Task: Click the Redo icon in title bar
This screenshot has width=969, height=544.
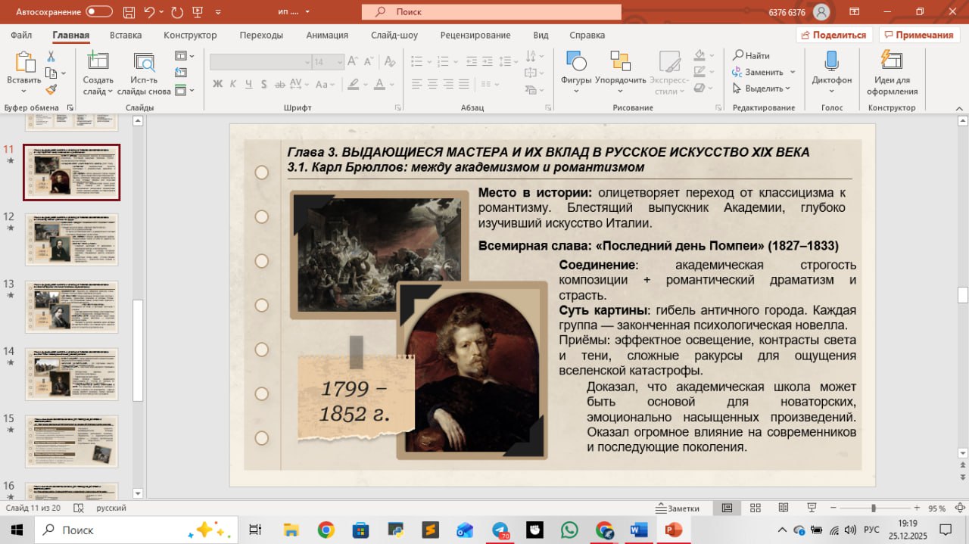Action: [x=177, y=11]
